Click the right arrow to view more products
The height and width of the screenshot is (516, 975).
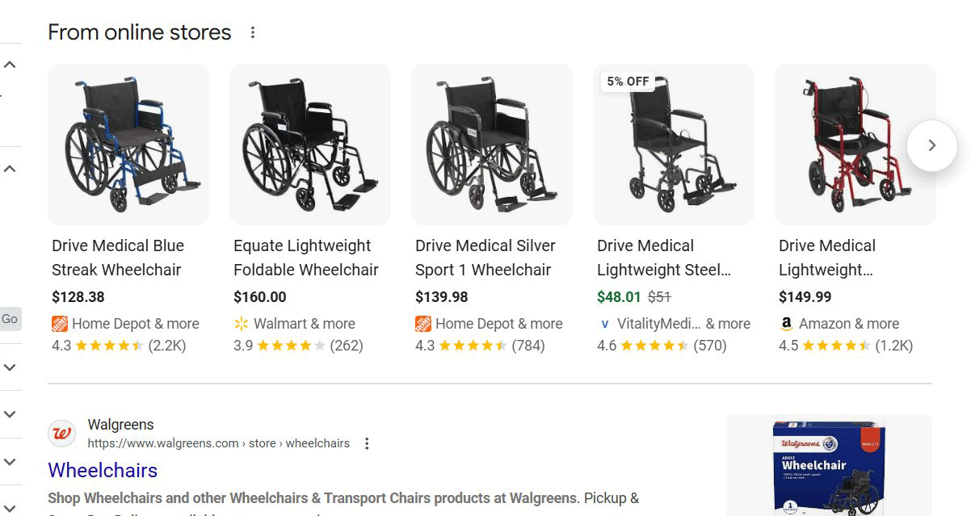931,145
